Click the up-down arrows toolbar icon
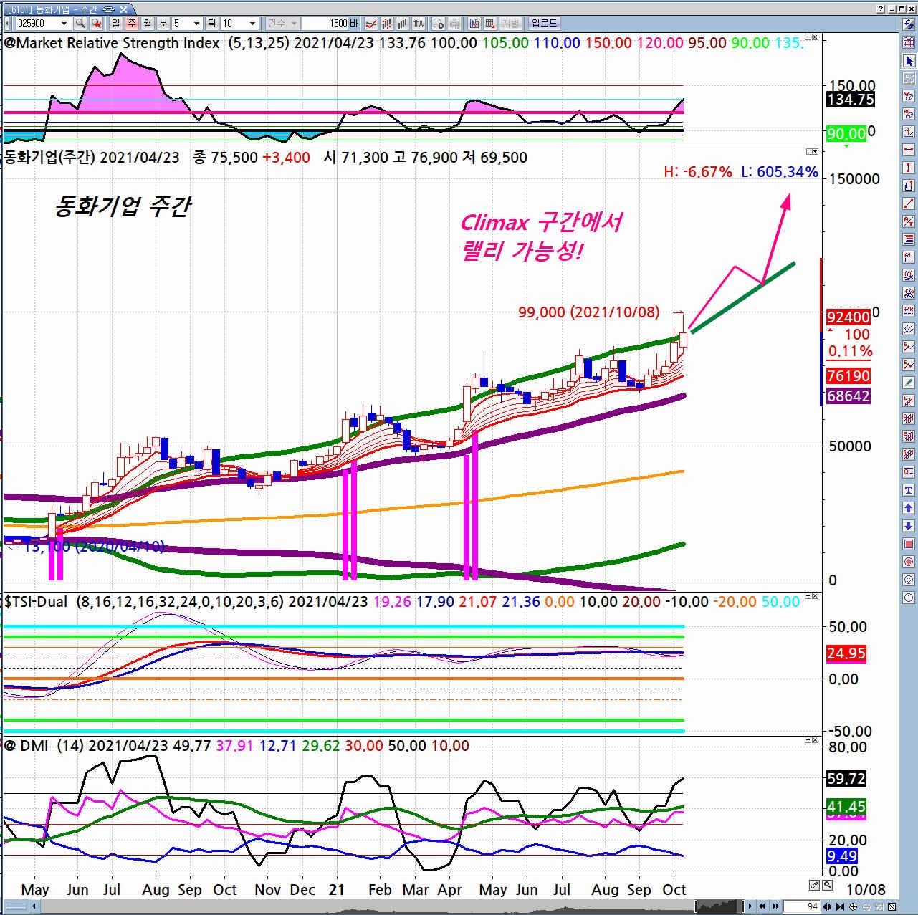918x915 pixels. click(x=419, y=24)
